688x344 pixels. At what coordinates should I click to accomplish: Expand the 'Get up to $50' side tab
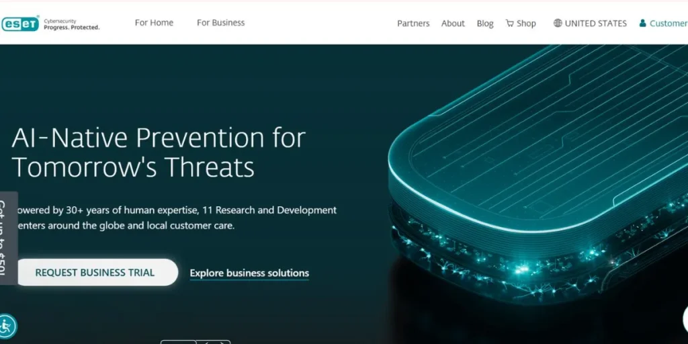point(5,238)
